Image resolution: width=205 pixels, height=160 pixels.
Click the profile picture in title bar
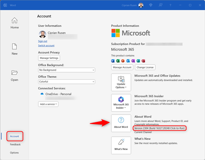[141, 5]
